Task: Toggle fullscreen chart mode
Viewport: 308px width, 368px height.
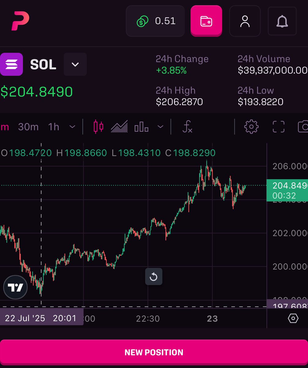Action: (x=279, y=127)
